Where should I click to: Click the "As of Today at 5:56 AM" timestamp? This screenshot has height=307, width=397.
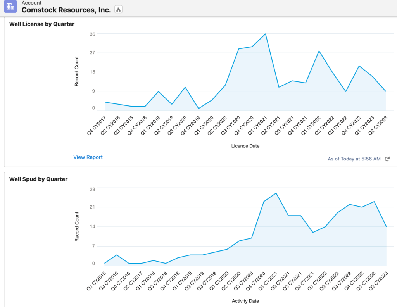click(354, 159)
